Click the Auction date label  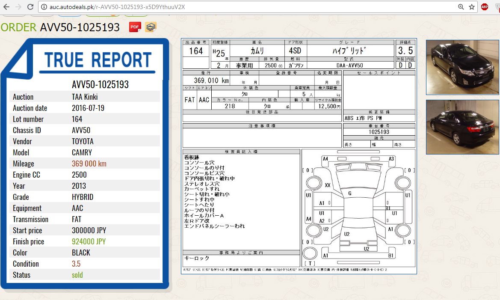pyautogui.click(x=30, y=108)
